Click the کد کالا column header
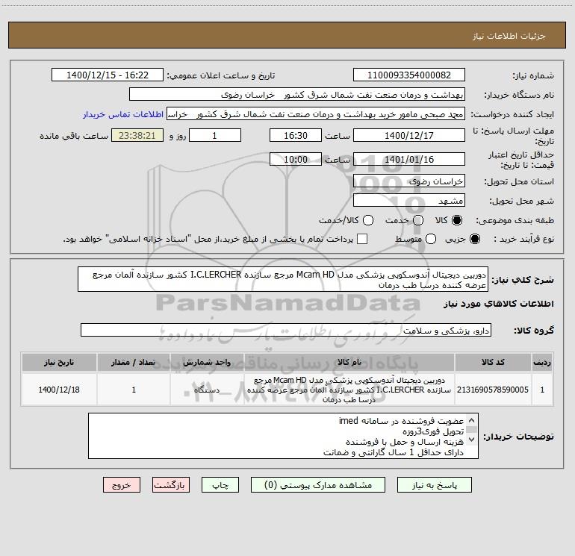The width and height of the screenshot is (575, 556). click(493, 362)
